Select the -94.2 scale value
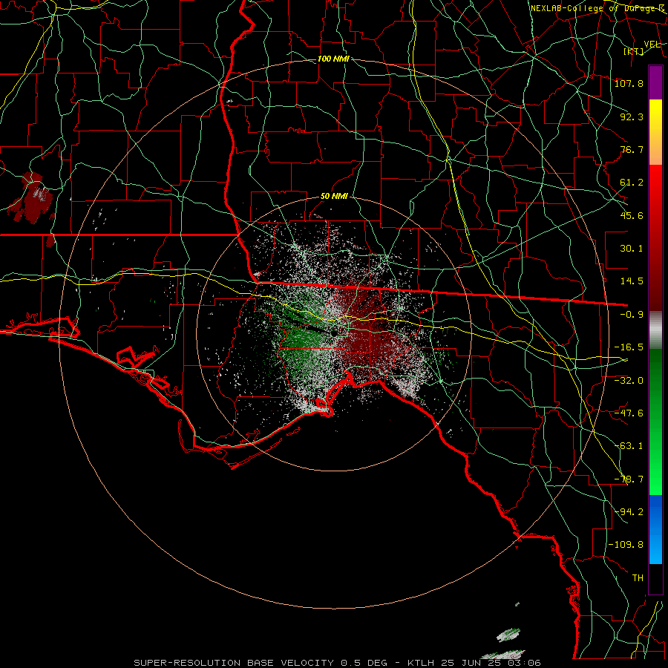Image resolution: width=668 pixels, height=668 pixels. [x=629, y=512]
